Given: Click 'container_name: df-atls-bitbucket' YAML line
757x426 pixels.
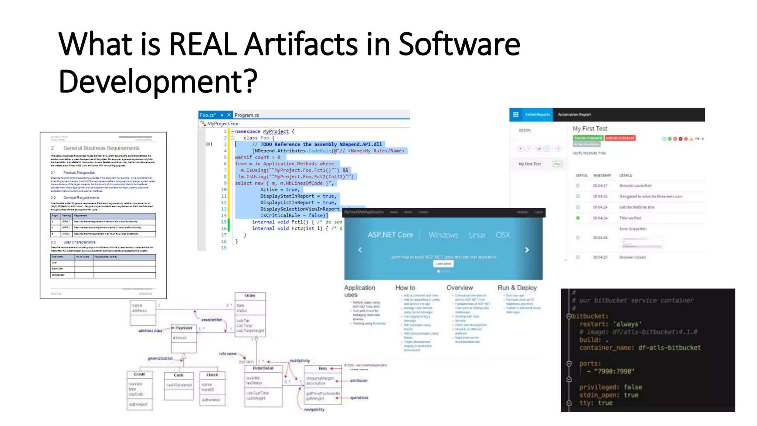Looking at the screenshot, I should (640, 348).
